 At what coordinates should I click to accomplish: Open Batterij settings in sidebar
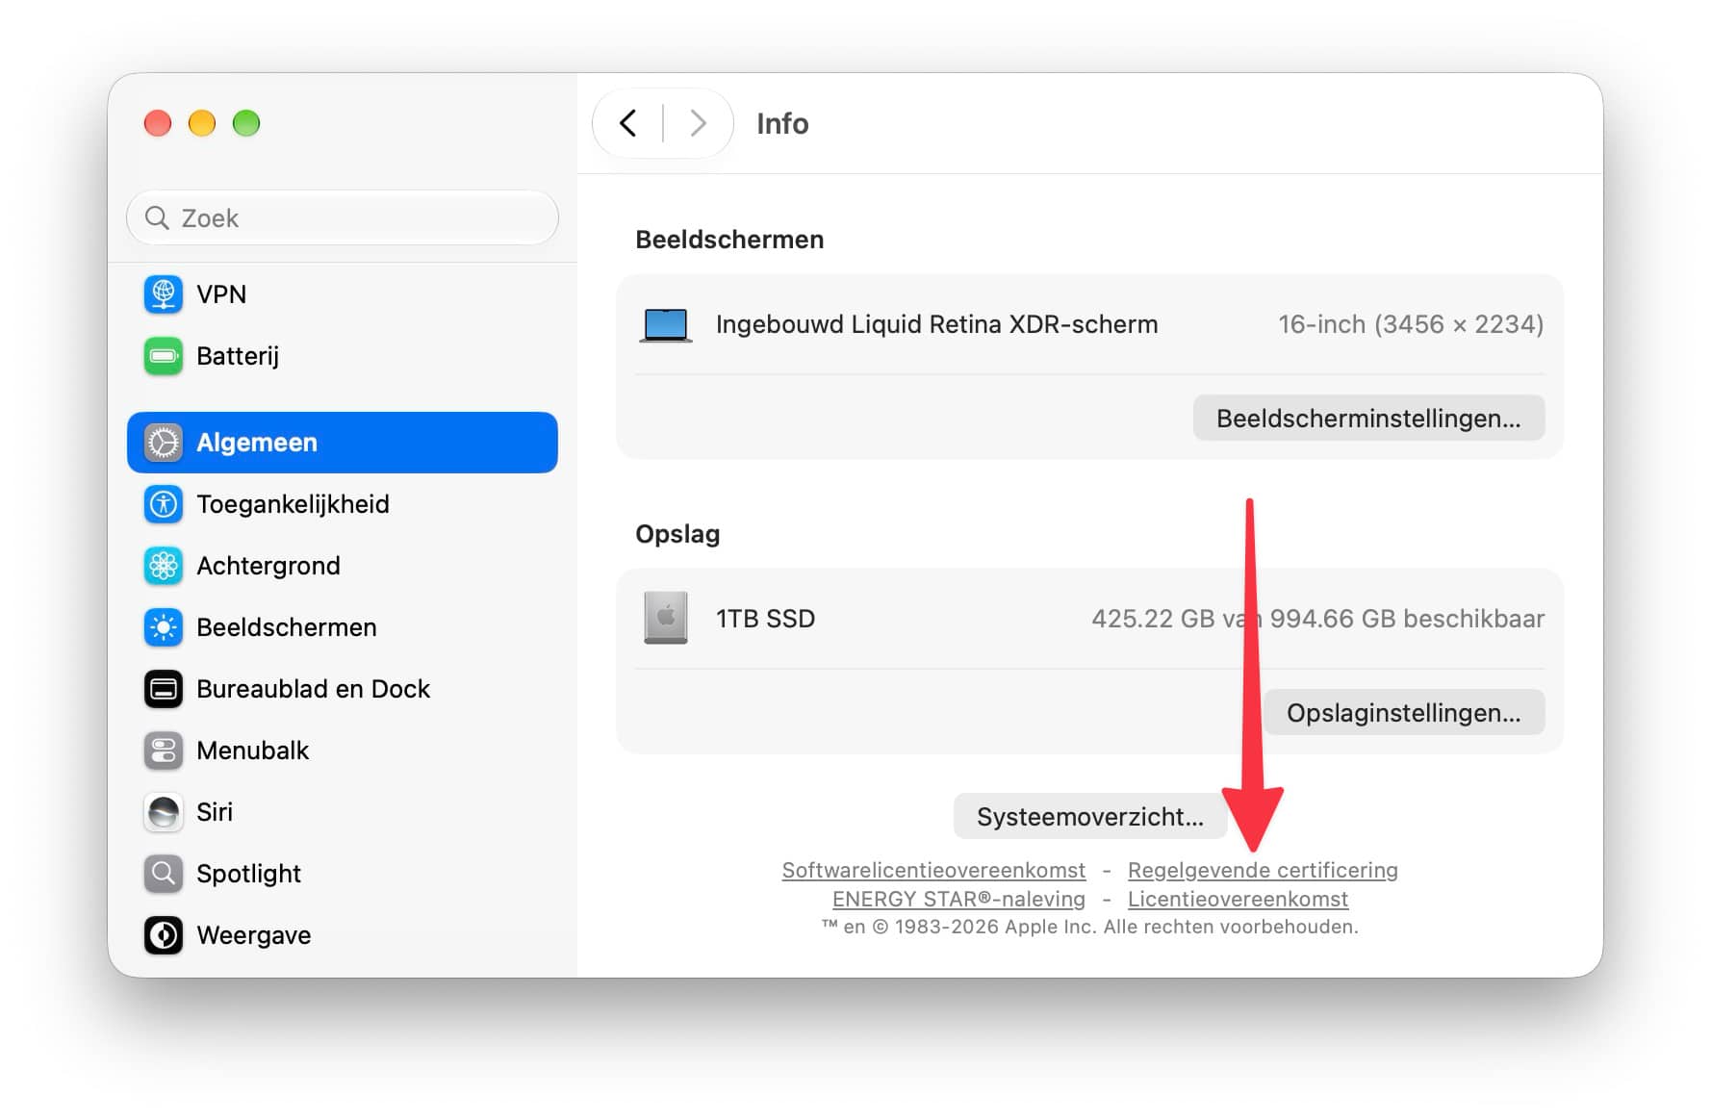343,356
